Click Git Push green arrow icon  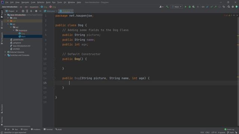[x=215, y=7]
